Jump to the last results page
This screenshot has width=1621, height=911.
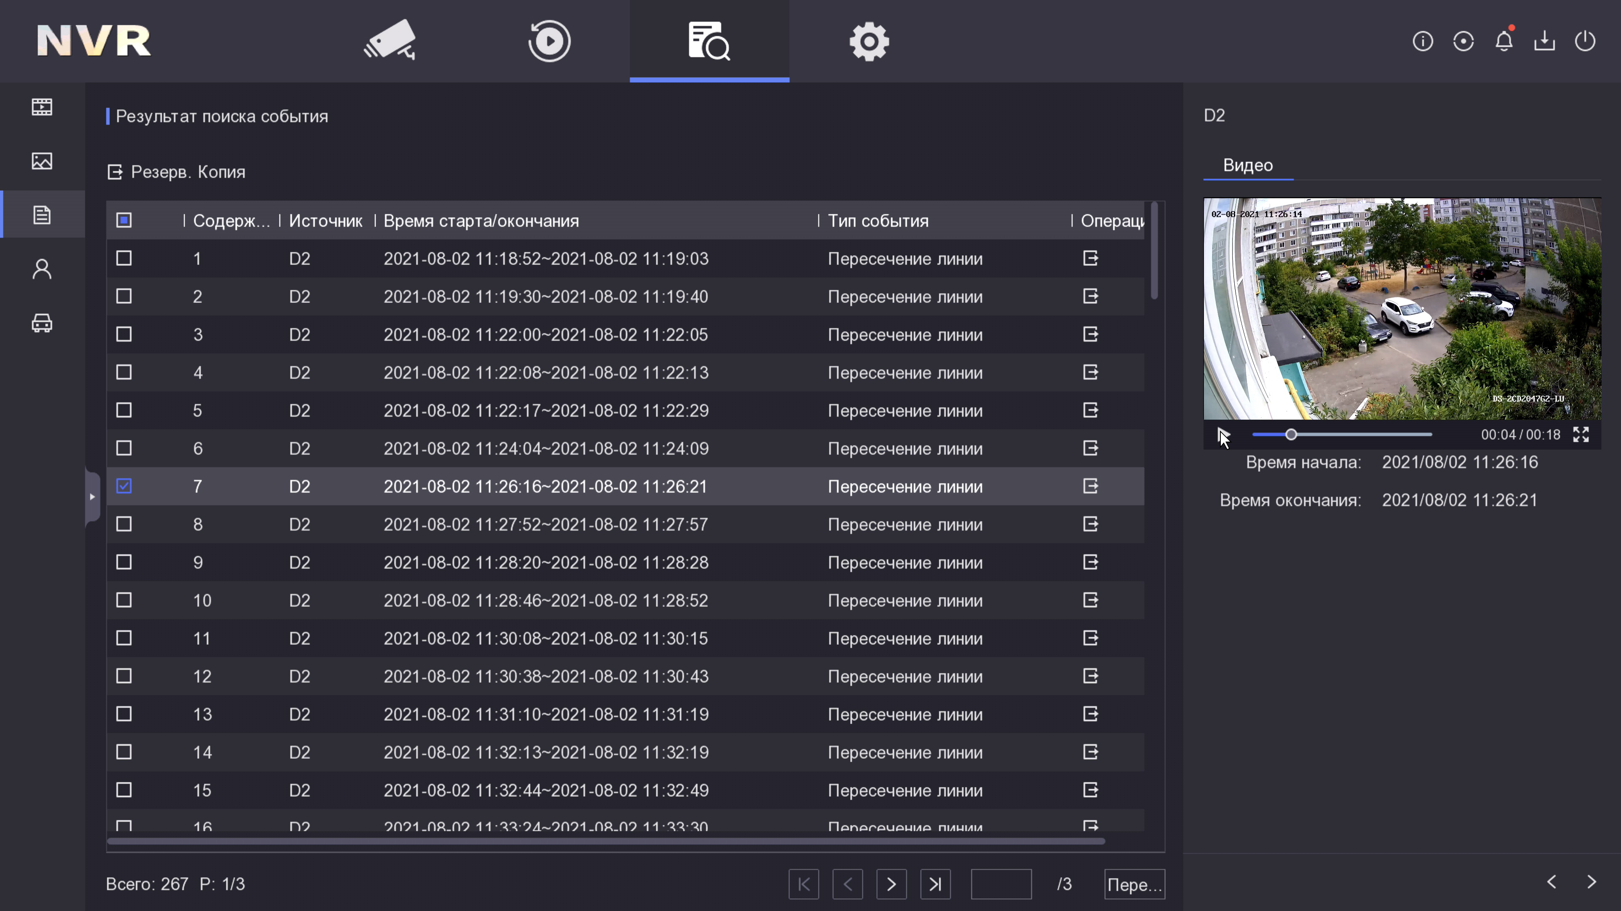coord(935,884)
